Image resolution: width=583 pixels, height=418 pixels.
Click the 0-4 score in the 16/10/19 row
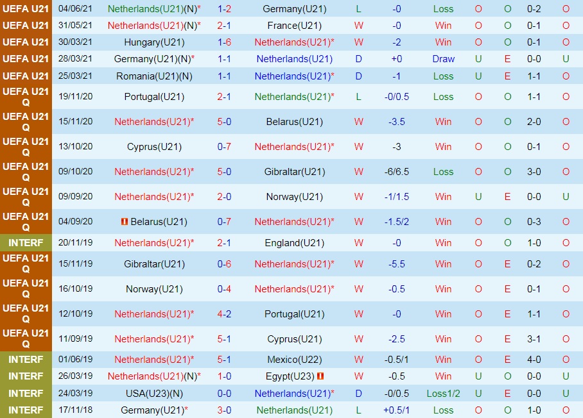(x=224, y=288)
